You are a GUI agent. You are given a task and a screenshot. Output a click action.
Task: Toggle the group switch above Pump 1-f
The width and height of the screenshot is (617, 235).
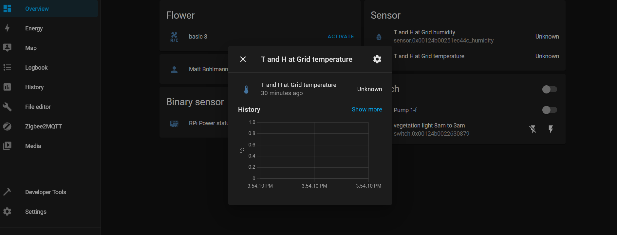click(549, 89)
